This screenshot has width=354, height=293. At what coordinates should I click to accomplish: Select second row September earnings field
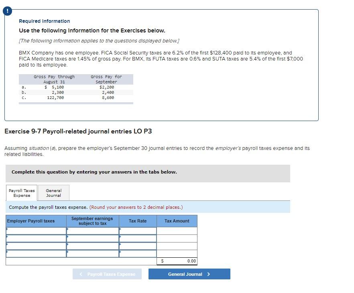coord(93,238)
